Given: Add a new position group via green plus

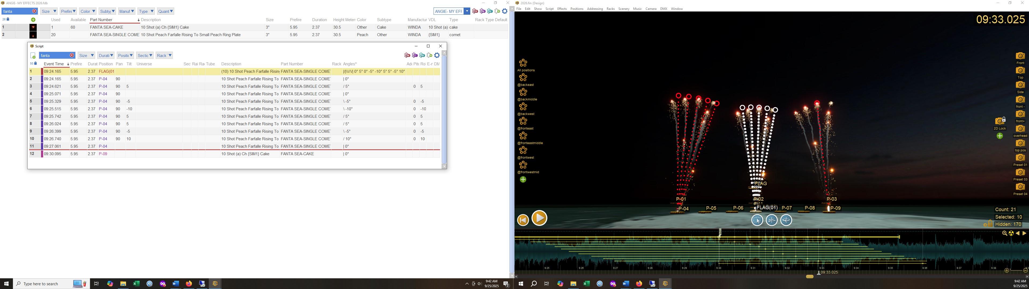Looking at the screenshot, I should click(x=523, y=180).
